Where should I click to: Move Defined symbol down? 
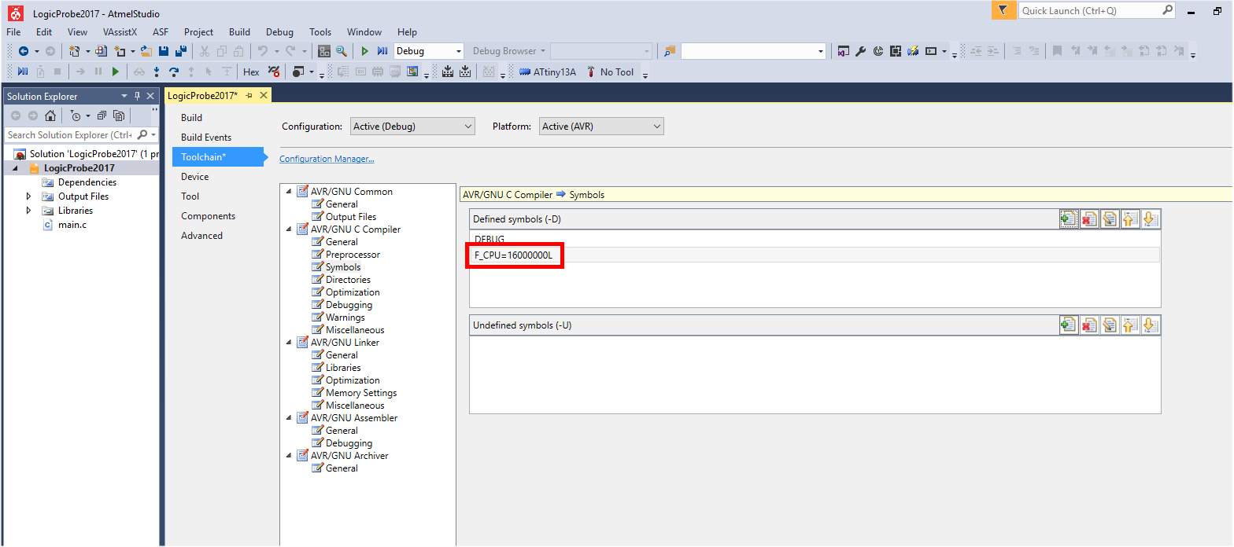(1151, 219)
